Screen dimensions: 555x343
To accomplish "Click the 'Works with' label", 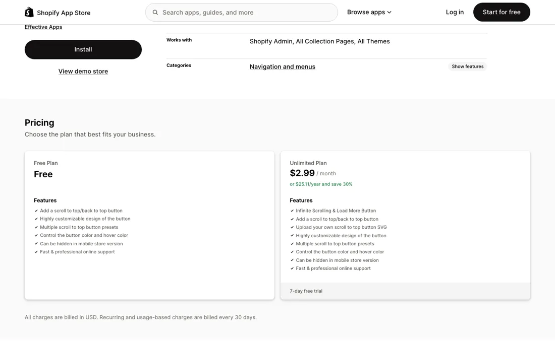I will [x=179, y=40].
